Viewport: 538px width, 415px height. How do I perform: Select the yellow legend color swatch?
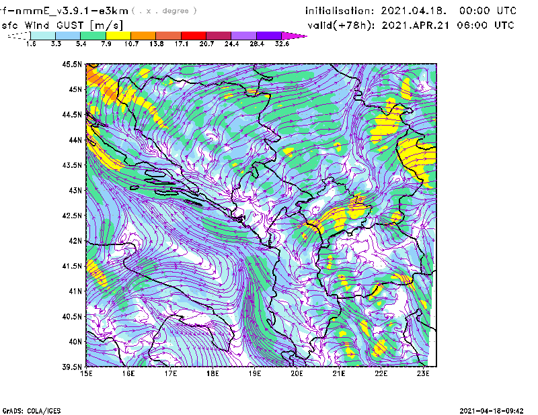[x=118, y=36]
